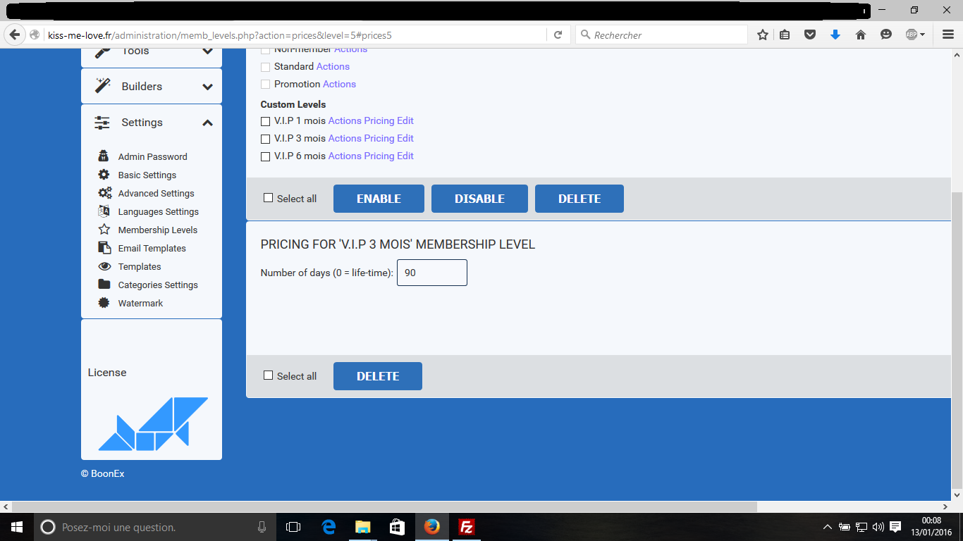Open the Firefox downloads arrow
Image resolution: width=963 pixels, height=541 pixels.
tap(835, 35)
